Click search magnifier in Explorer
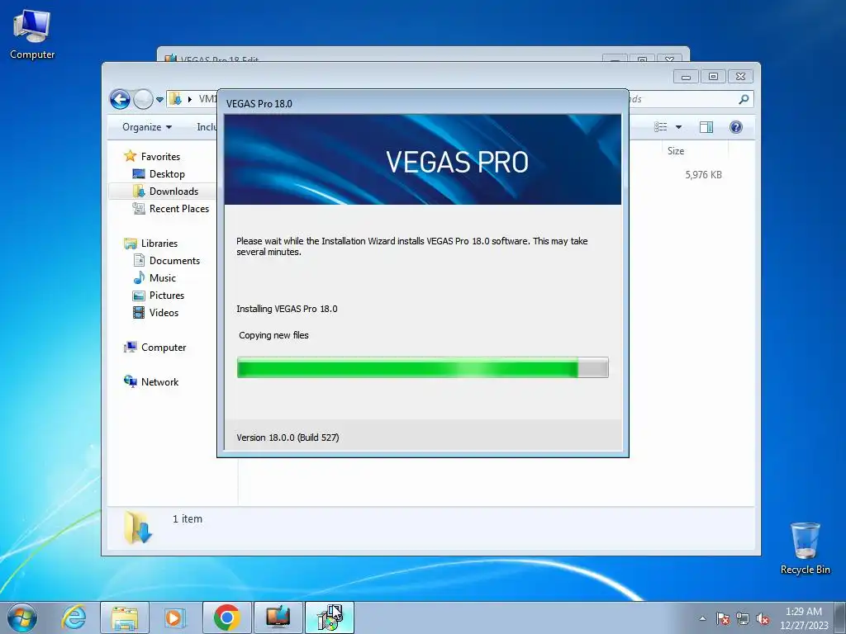 [744, 99]
